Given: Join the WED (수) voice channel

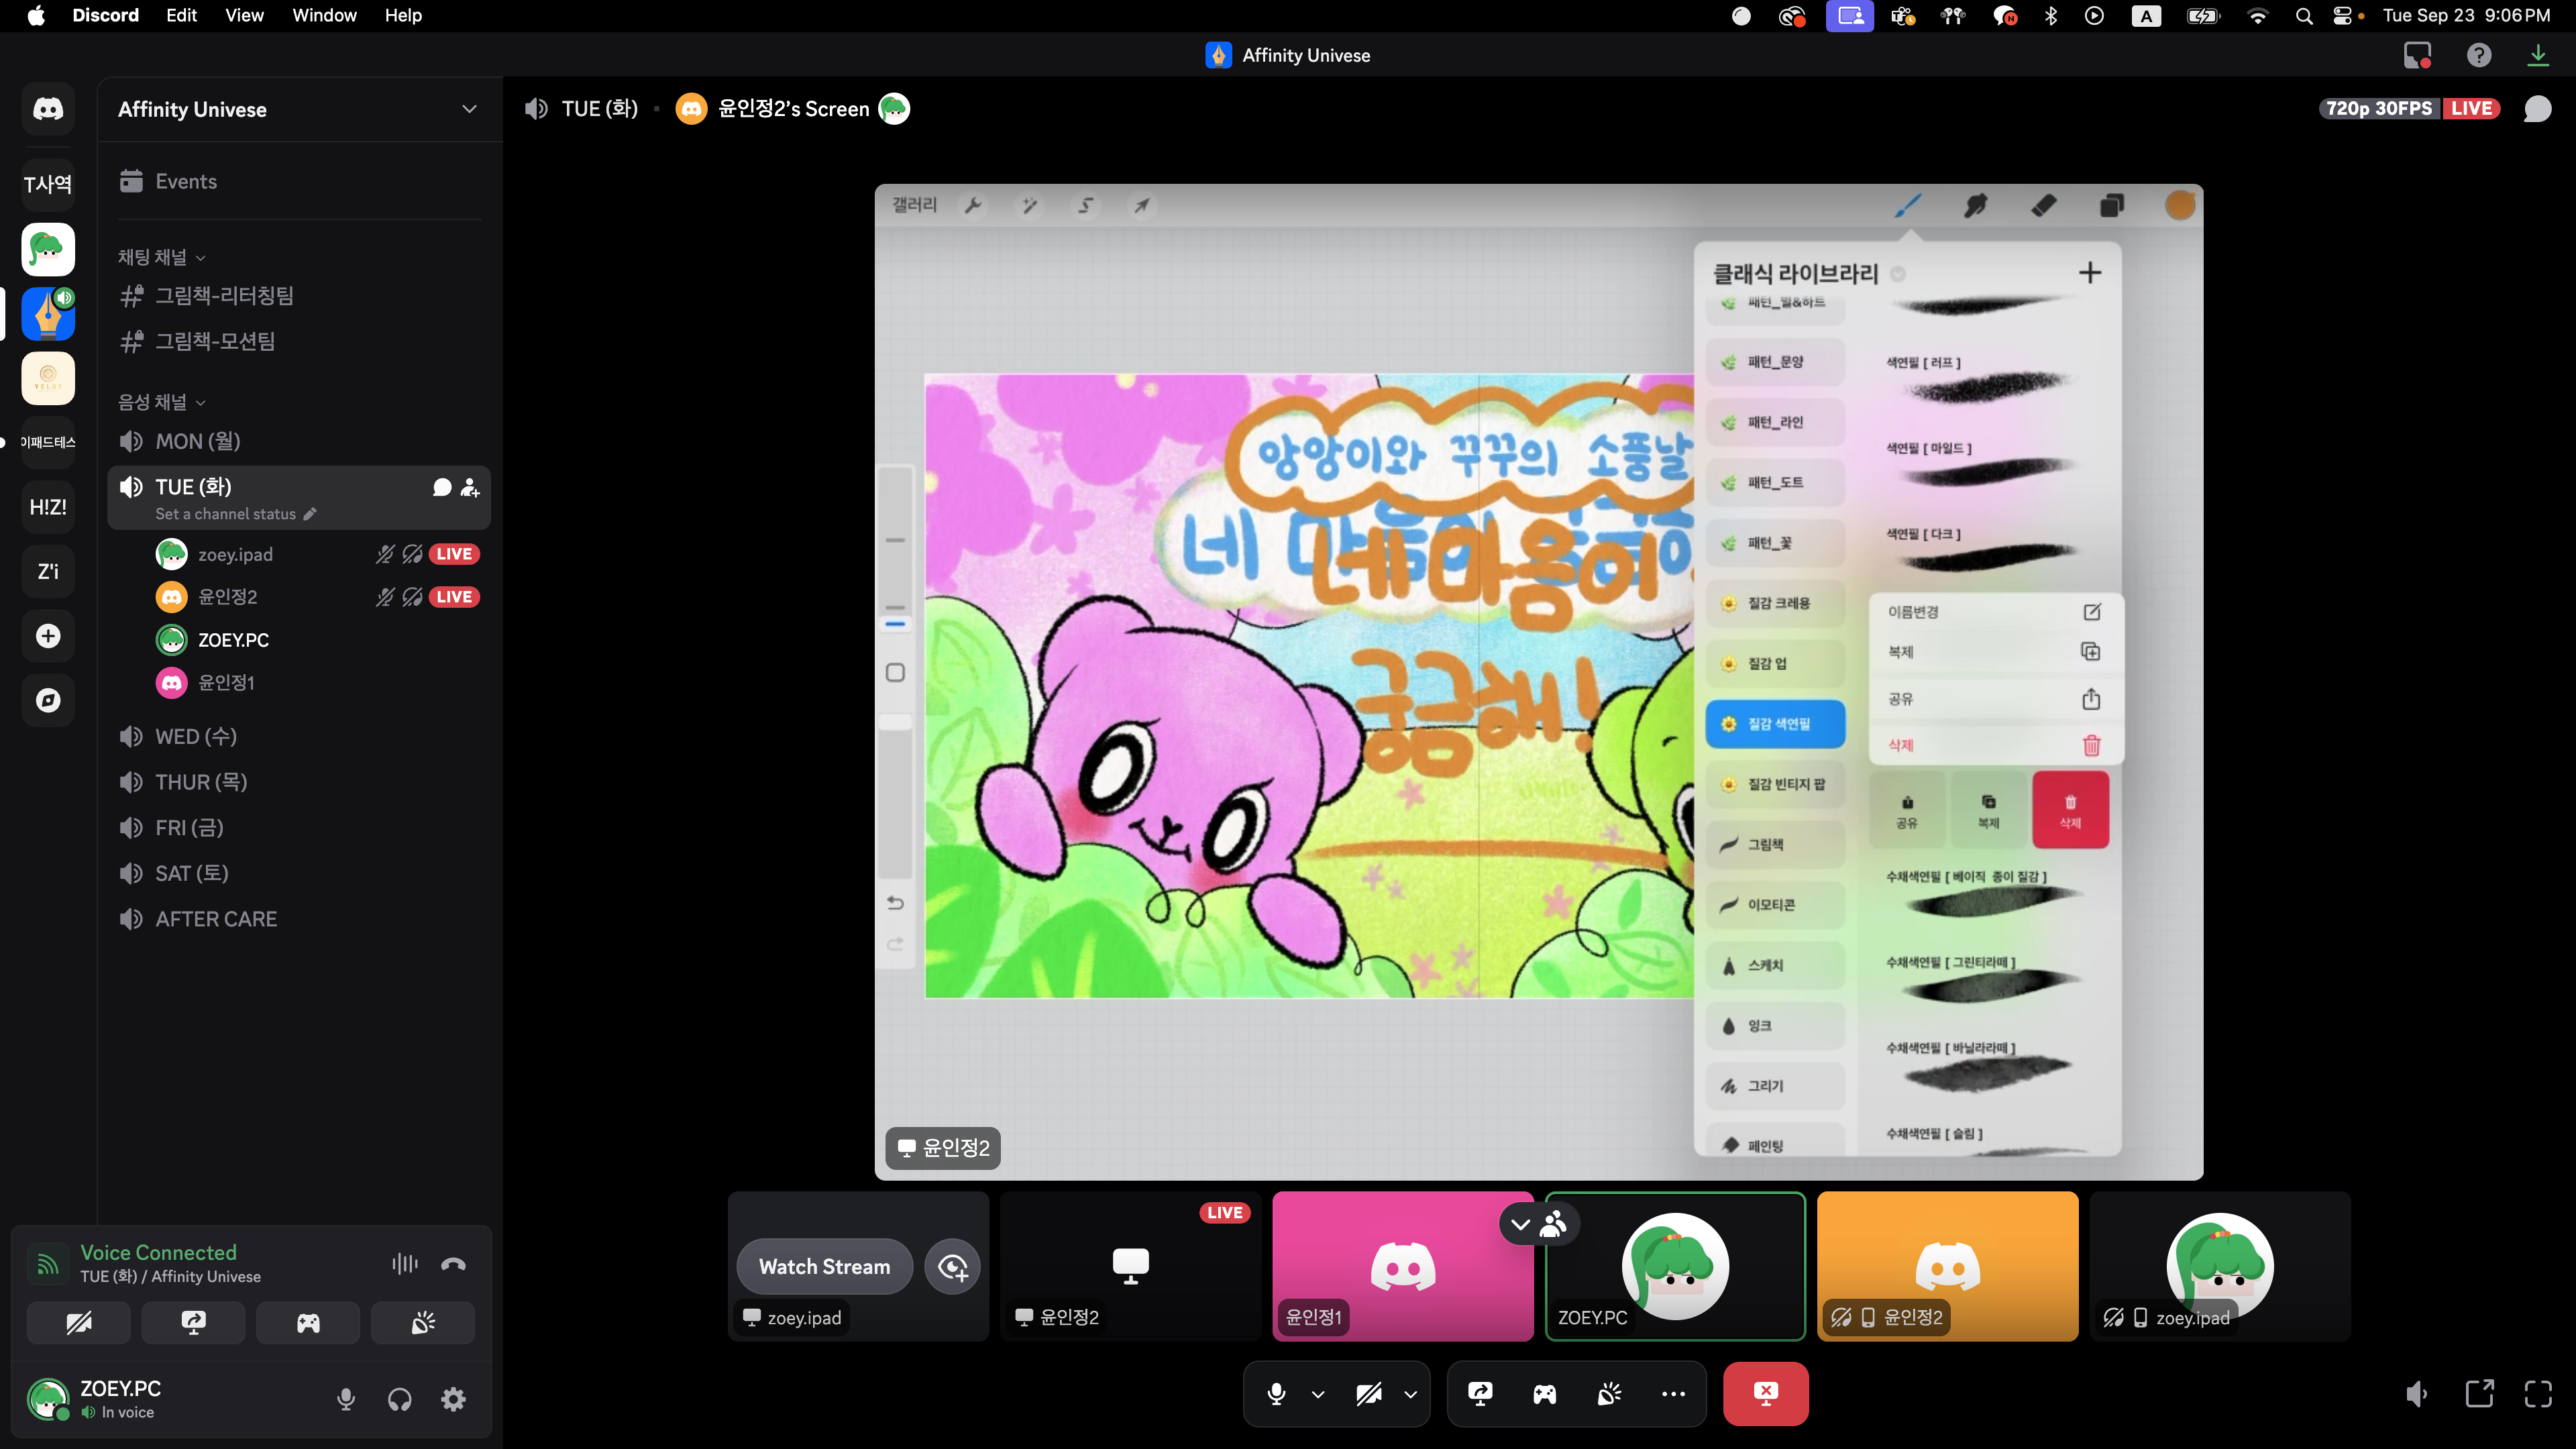Looking at the screenshot, I should click(196, 736).
